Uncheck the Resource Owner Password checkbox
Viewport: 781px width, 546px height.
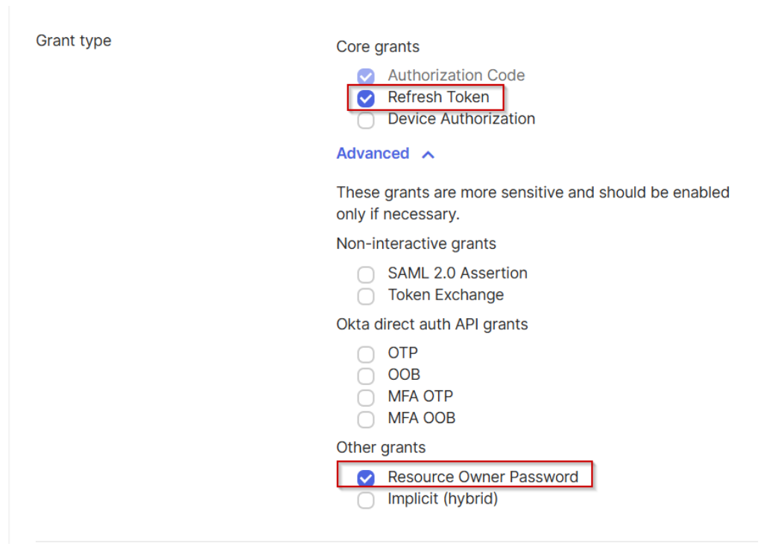point(366,477)
